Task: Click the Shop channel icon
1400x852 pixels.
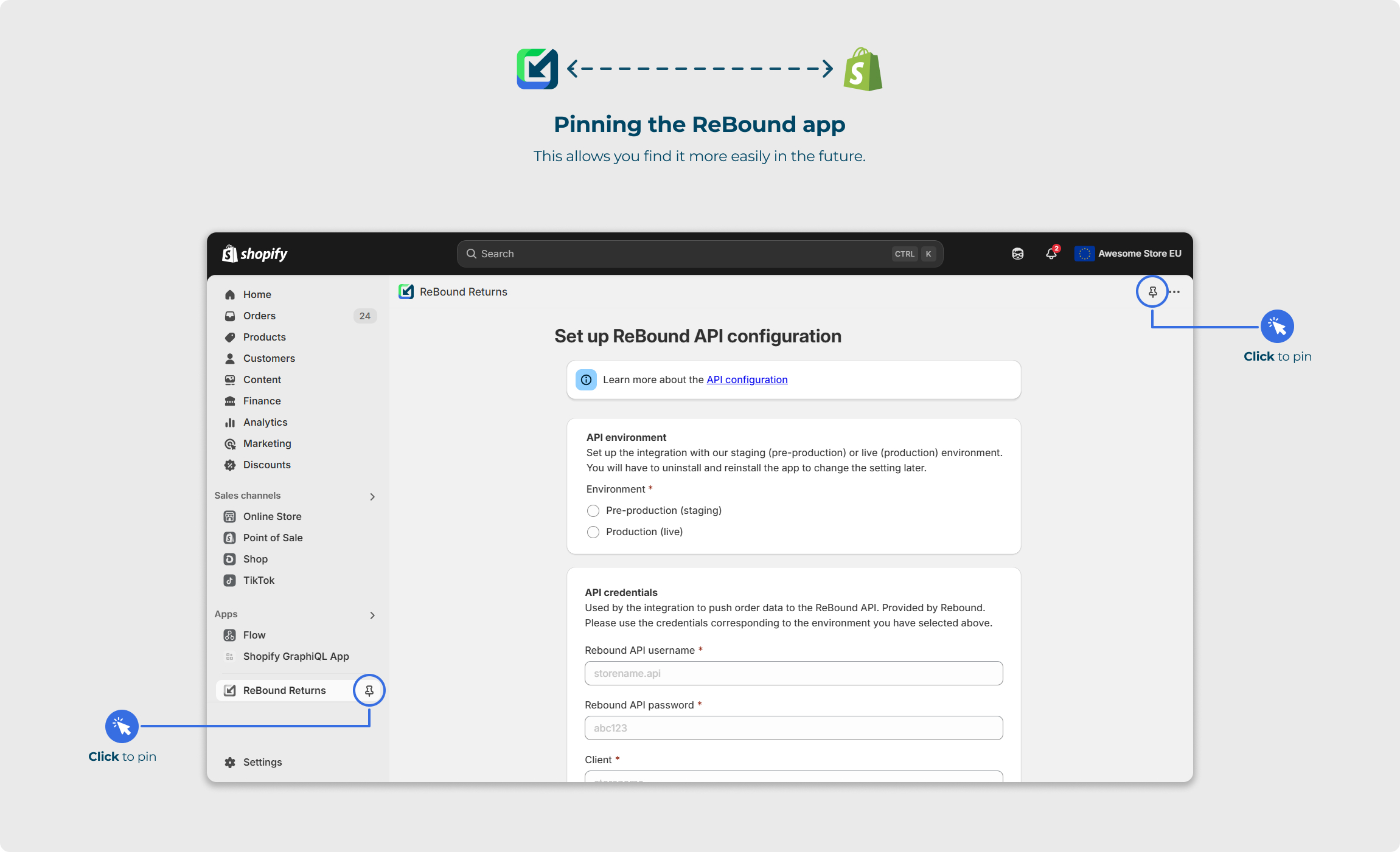Action: (x=230, y=559)
